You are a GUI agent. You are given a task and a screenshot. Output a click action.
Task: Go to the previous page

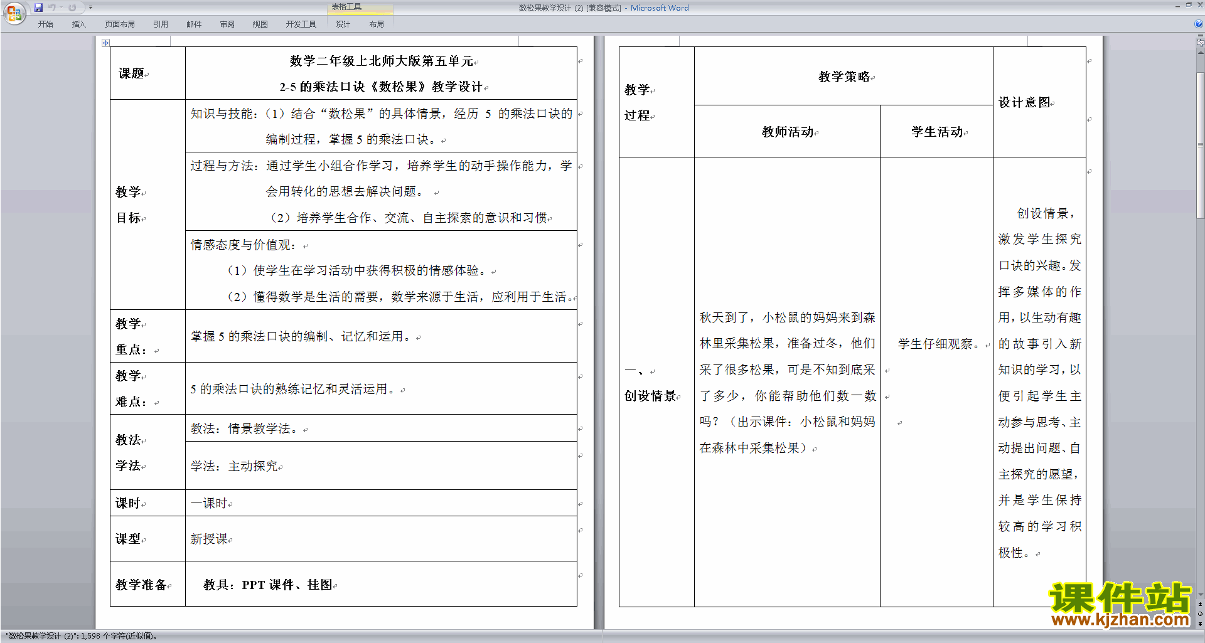click(1200, 604)
